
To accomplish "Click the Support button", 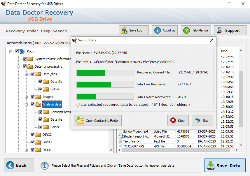I will (x=230, y=30).
